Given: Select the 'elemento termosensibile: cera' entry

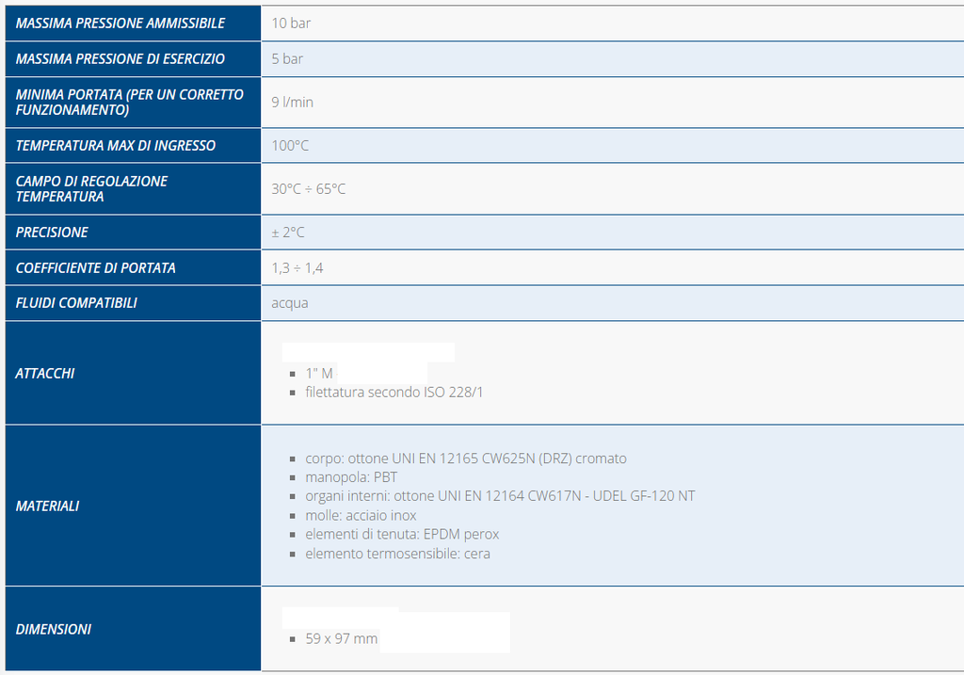Looking at the screenshot, I should coord(397,553).
